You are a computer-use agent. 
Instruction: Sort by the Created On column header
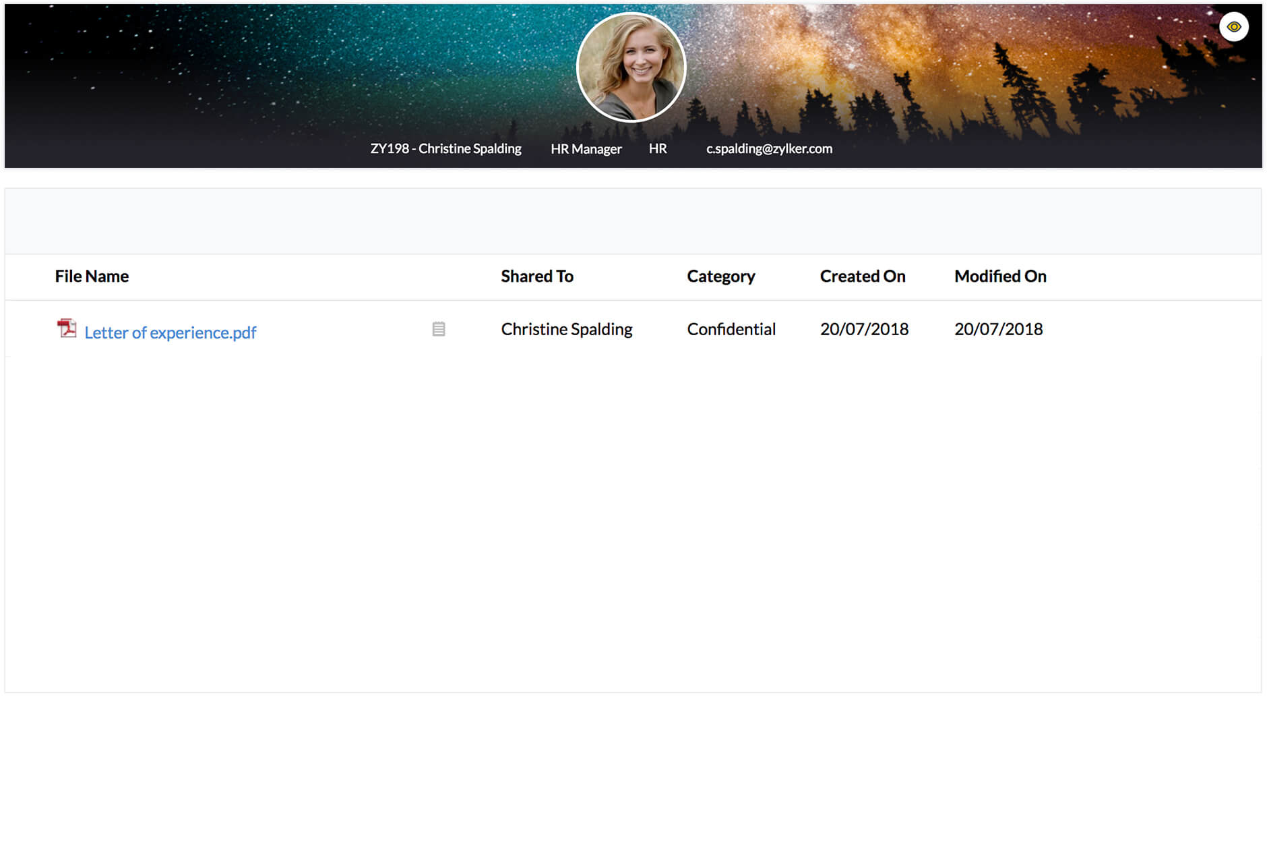click(862, 277)
